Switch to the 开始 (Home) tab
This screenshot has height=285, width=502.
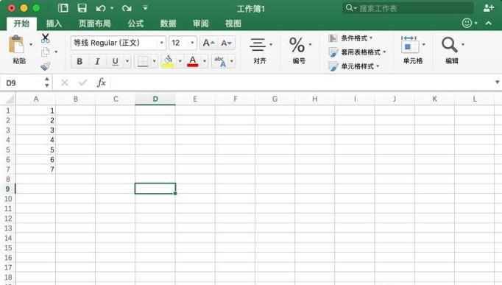(x=21, y=24)
